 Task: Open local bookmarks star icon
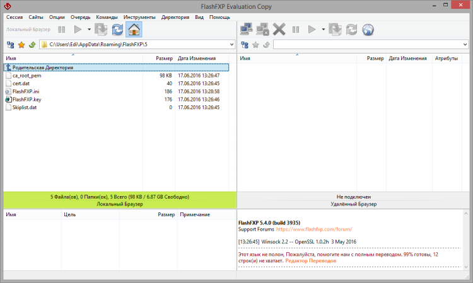pyautogui.click(x=21, y=45)
